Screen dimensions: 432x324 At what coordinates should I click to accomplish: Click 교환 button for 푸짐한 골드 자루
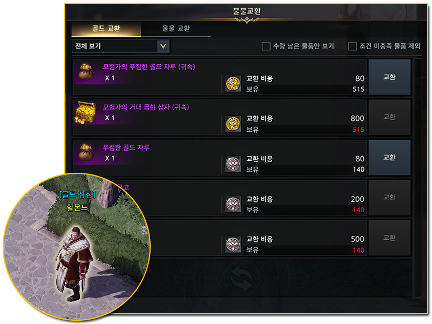389,158
